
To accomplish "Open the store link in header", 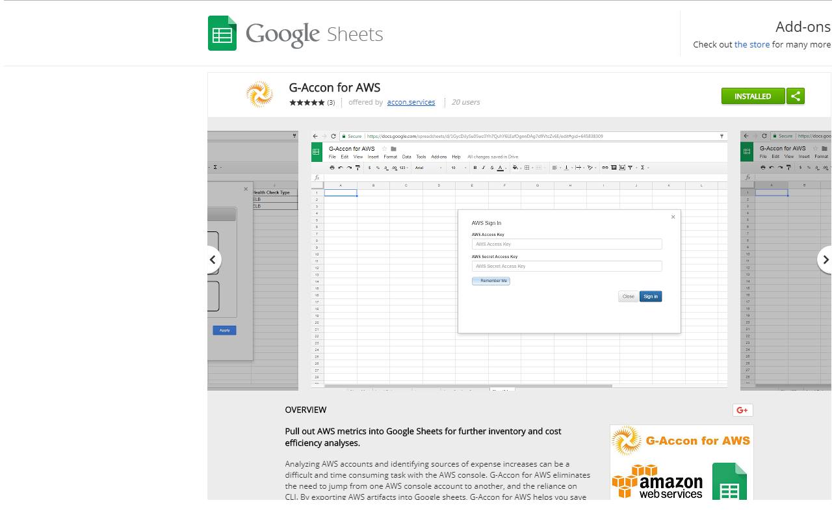I will click(752, 44).
